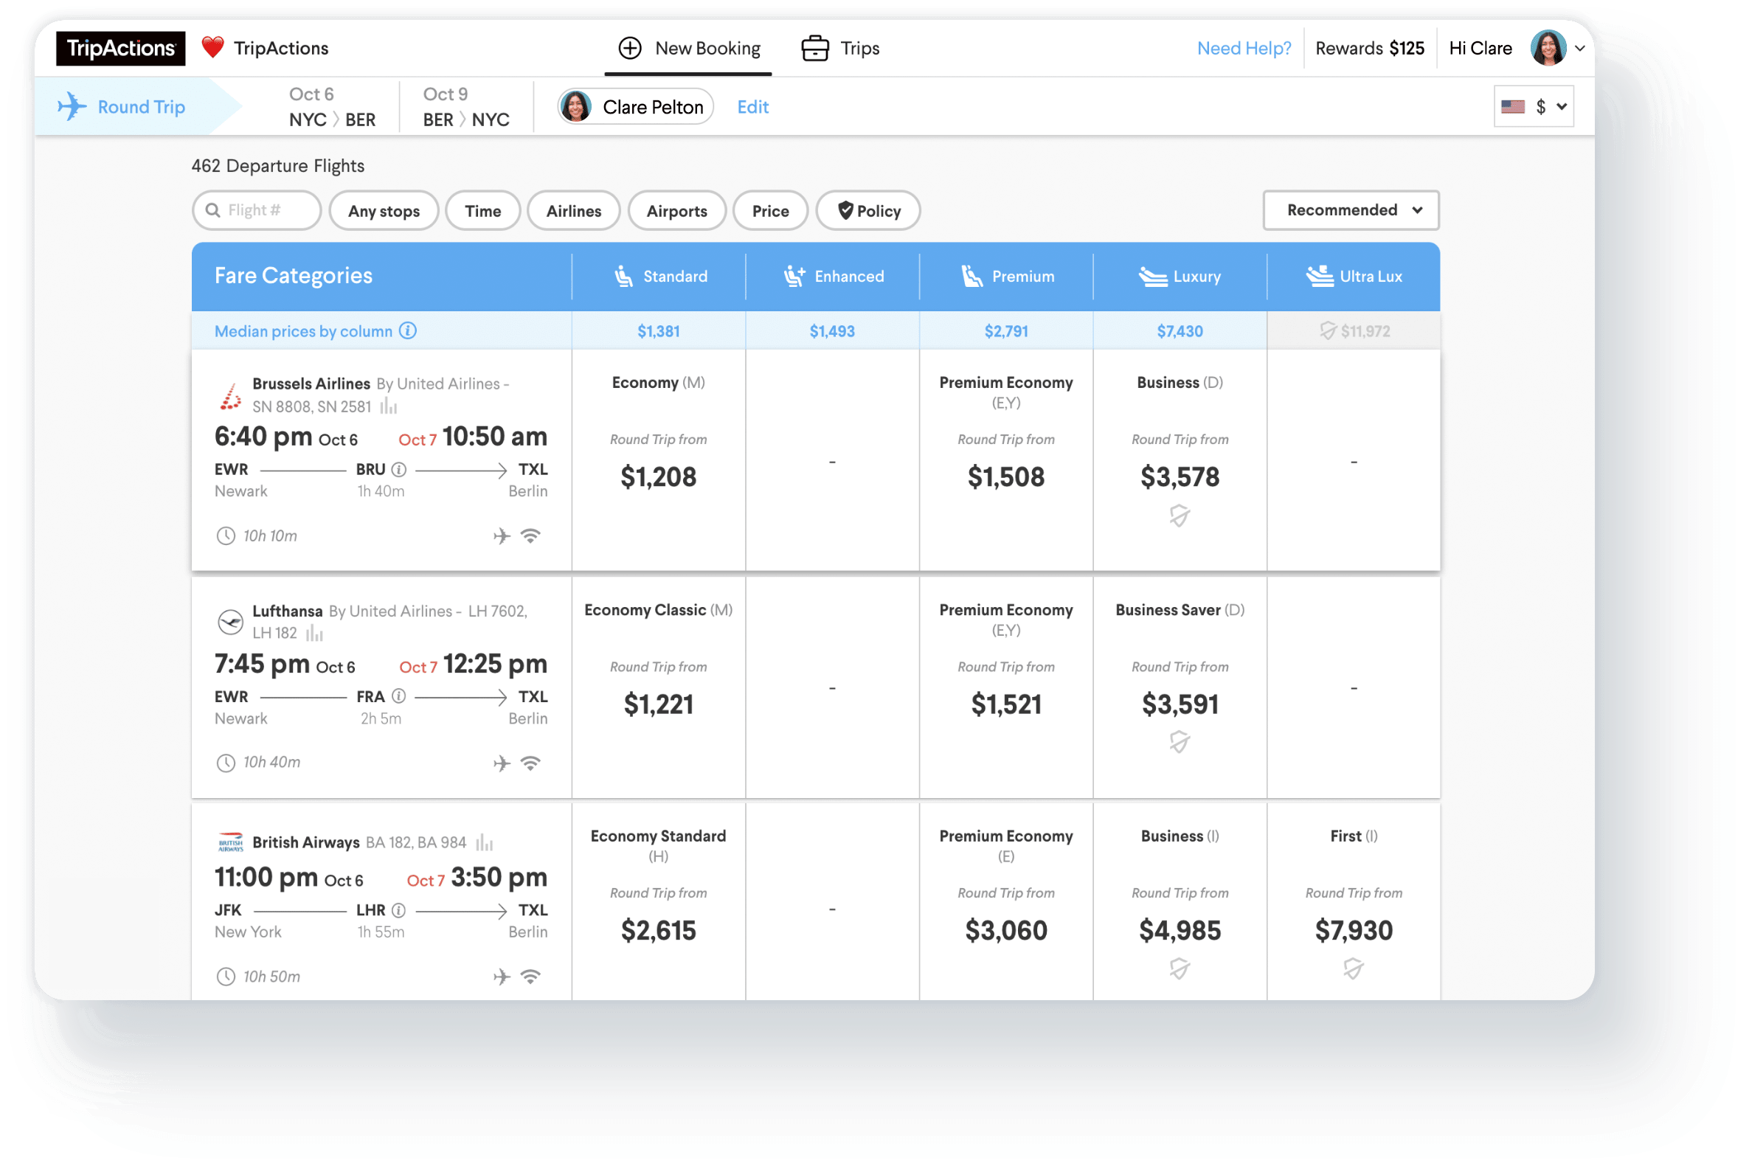Click Clare Pelton traveler avatar chip
Image resolution: width=1749 pixels, height=1172 pixels.
tap(635, 107)
